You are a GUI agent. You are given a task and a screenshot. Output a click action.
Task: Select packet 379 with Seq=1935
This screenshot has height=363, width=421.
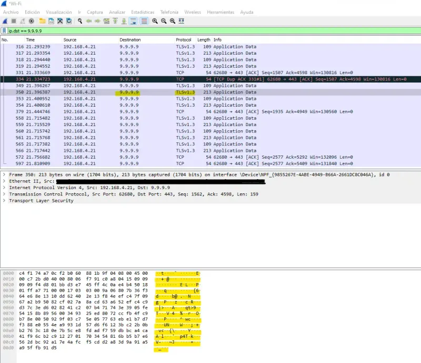pyautogui.click(x=210, y=111)
